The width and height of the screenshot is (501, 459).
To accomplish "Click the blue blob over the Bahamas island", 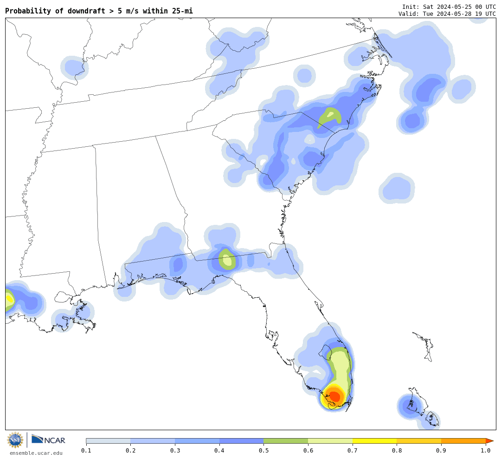I will point(410,407).
